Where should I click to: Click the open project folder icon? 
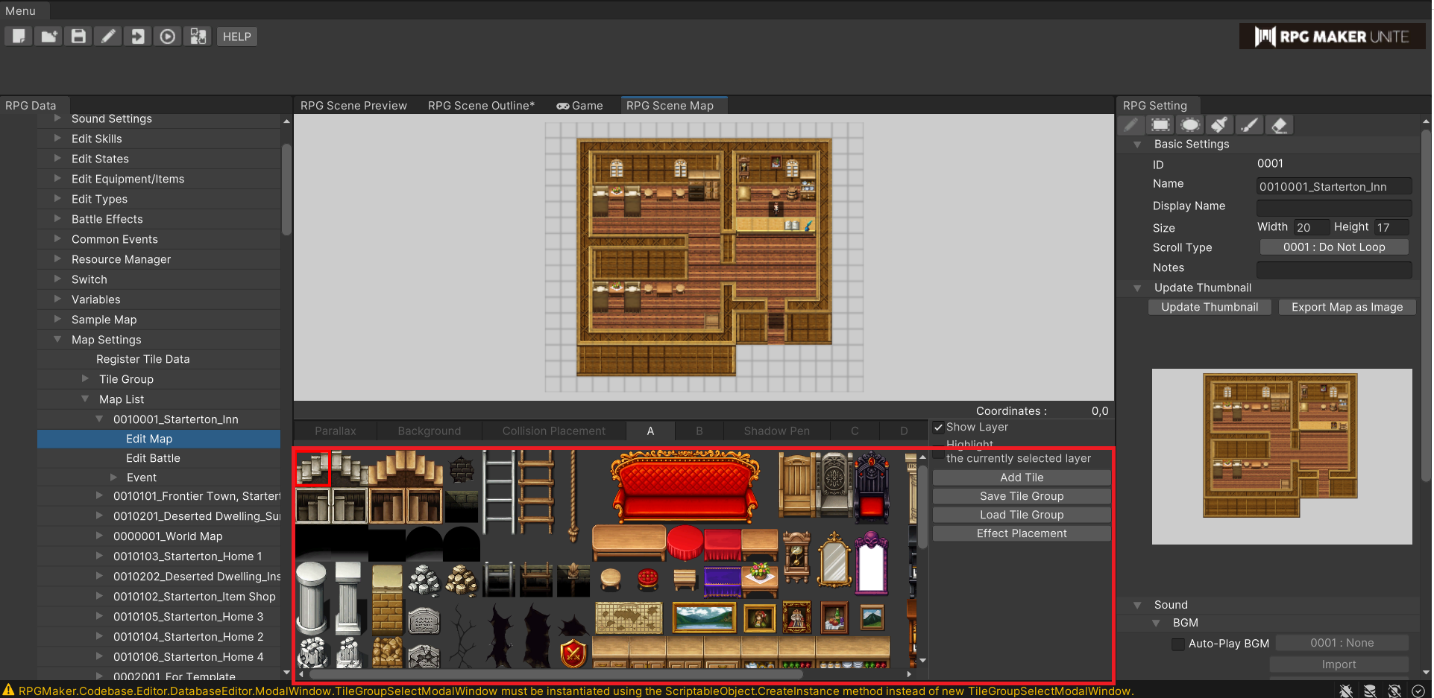click(x=48, y=37)
